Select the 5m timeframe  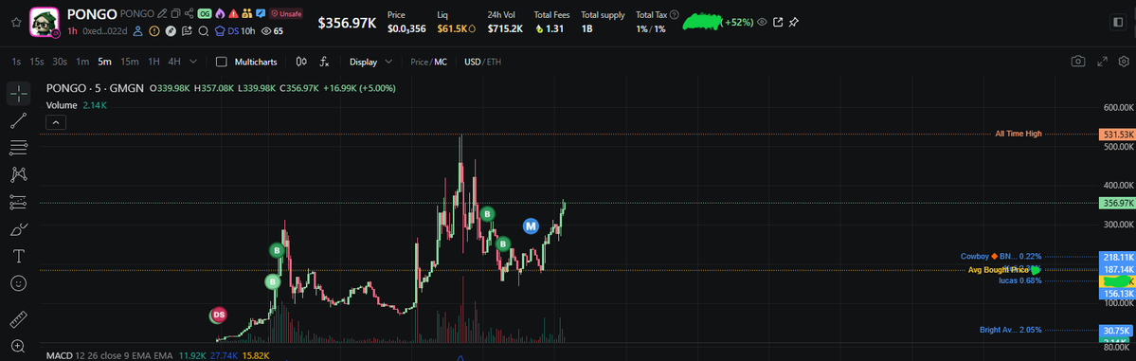click(105, 62)
